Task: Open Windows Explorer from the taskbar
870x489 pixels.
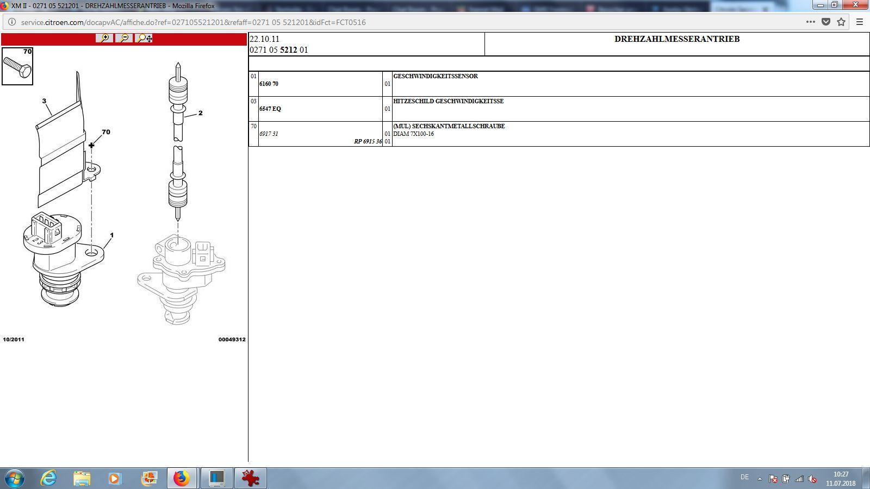Action: click(82, 479)
